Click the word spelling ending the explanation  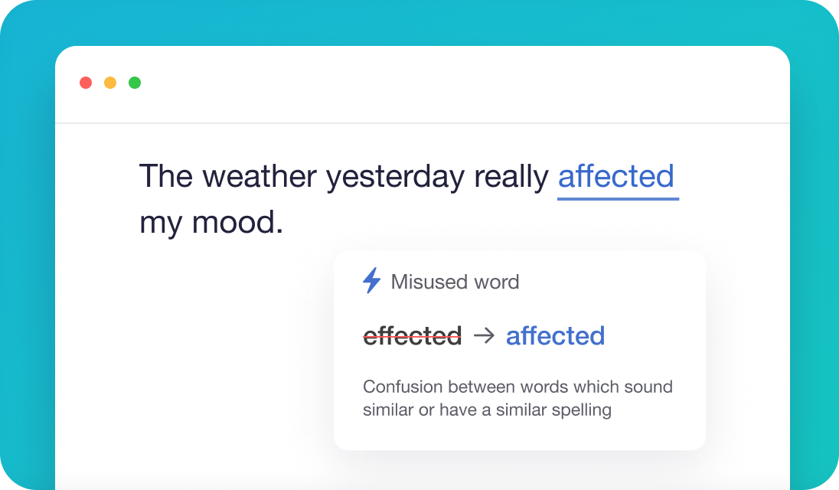[x=579, y=410]
